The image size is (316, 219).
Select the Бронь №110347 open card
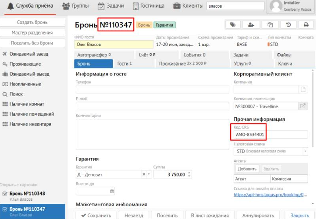[27, 209]
